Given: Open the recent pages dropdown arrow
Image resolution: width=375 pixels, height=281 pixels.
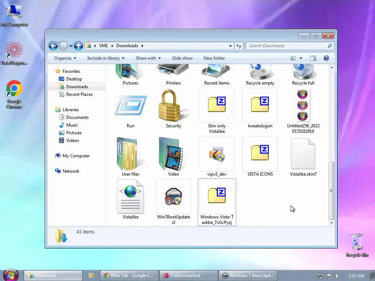Looking at the screenshot, I should (71, 46).
